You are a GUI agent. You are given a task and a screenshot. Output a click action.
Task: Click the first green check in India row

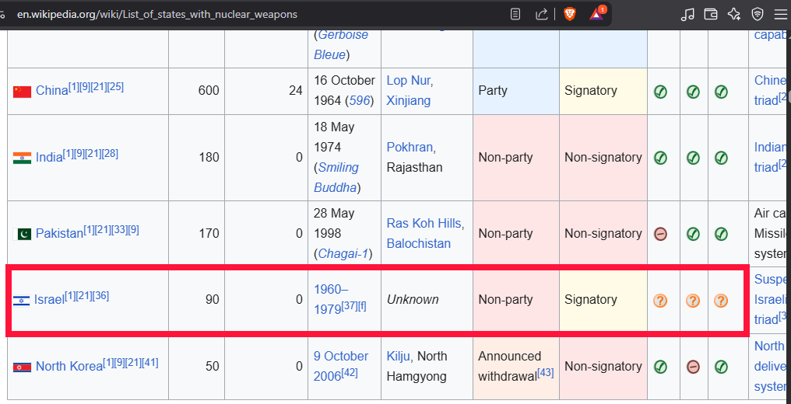click(660, 158)
